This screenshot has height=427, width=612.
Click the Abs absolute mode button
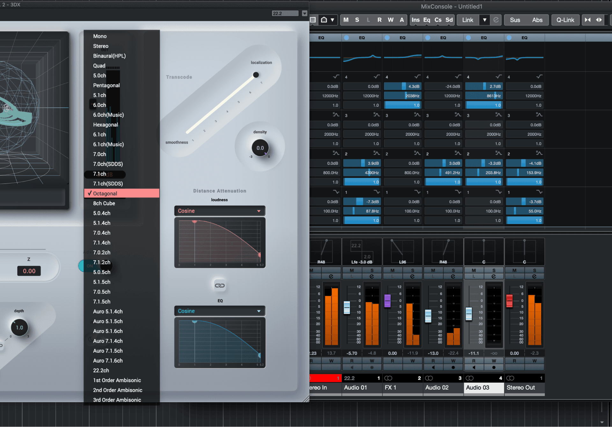537,20
